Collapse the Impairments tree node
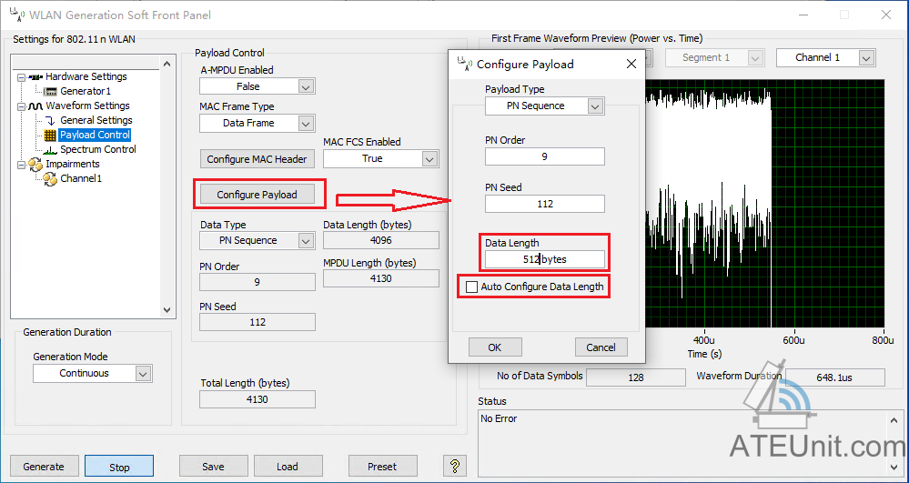The image size is (909, 483). pyautogui.click(x=22, y=165)
